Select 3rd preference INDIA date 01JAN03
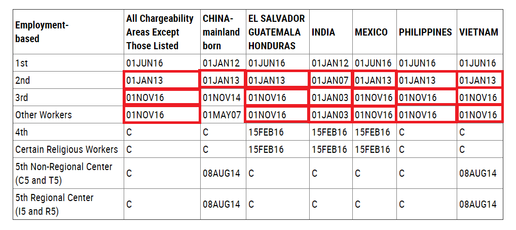 (x=330, y=97)
